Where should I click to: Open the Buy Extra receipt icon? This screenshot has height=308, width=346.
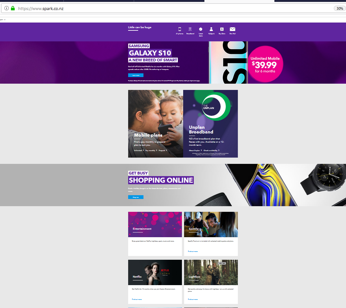click(x=222, y=29)
